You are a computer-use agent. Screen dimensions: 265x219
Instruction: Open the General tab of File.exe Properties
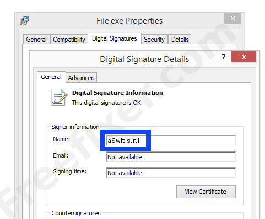tap(36, 40)
